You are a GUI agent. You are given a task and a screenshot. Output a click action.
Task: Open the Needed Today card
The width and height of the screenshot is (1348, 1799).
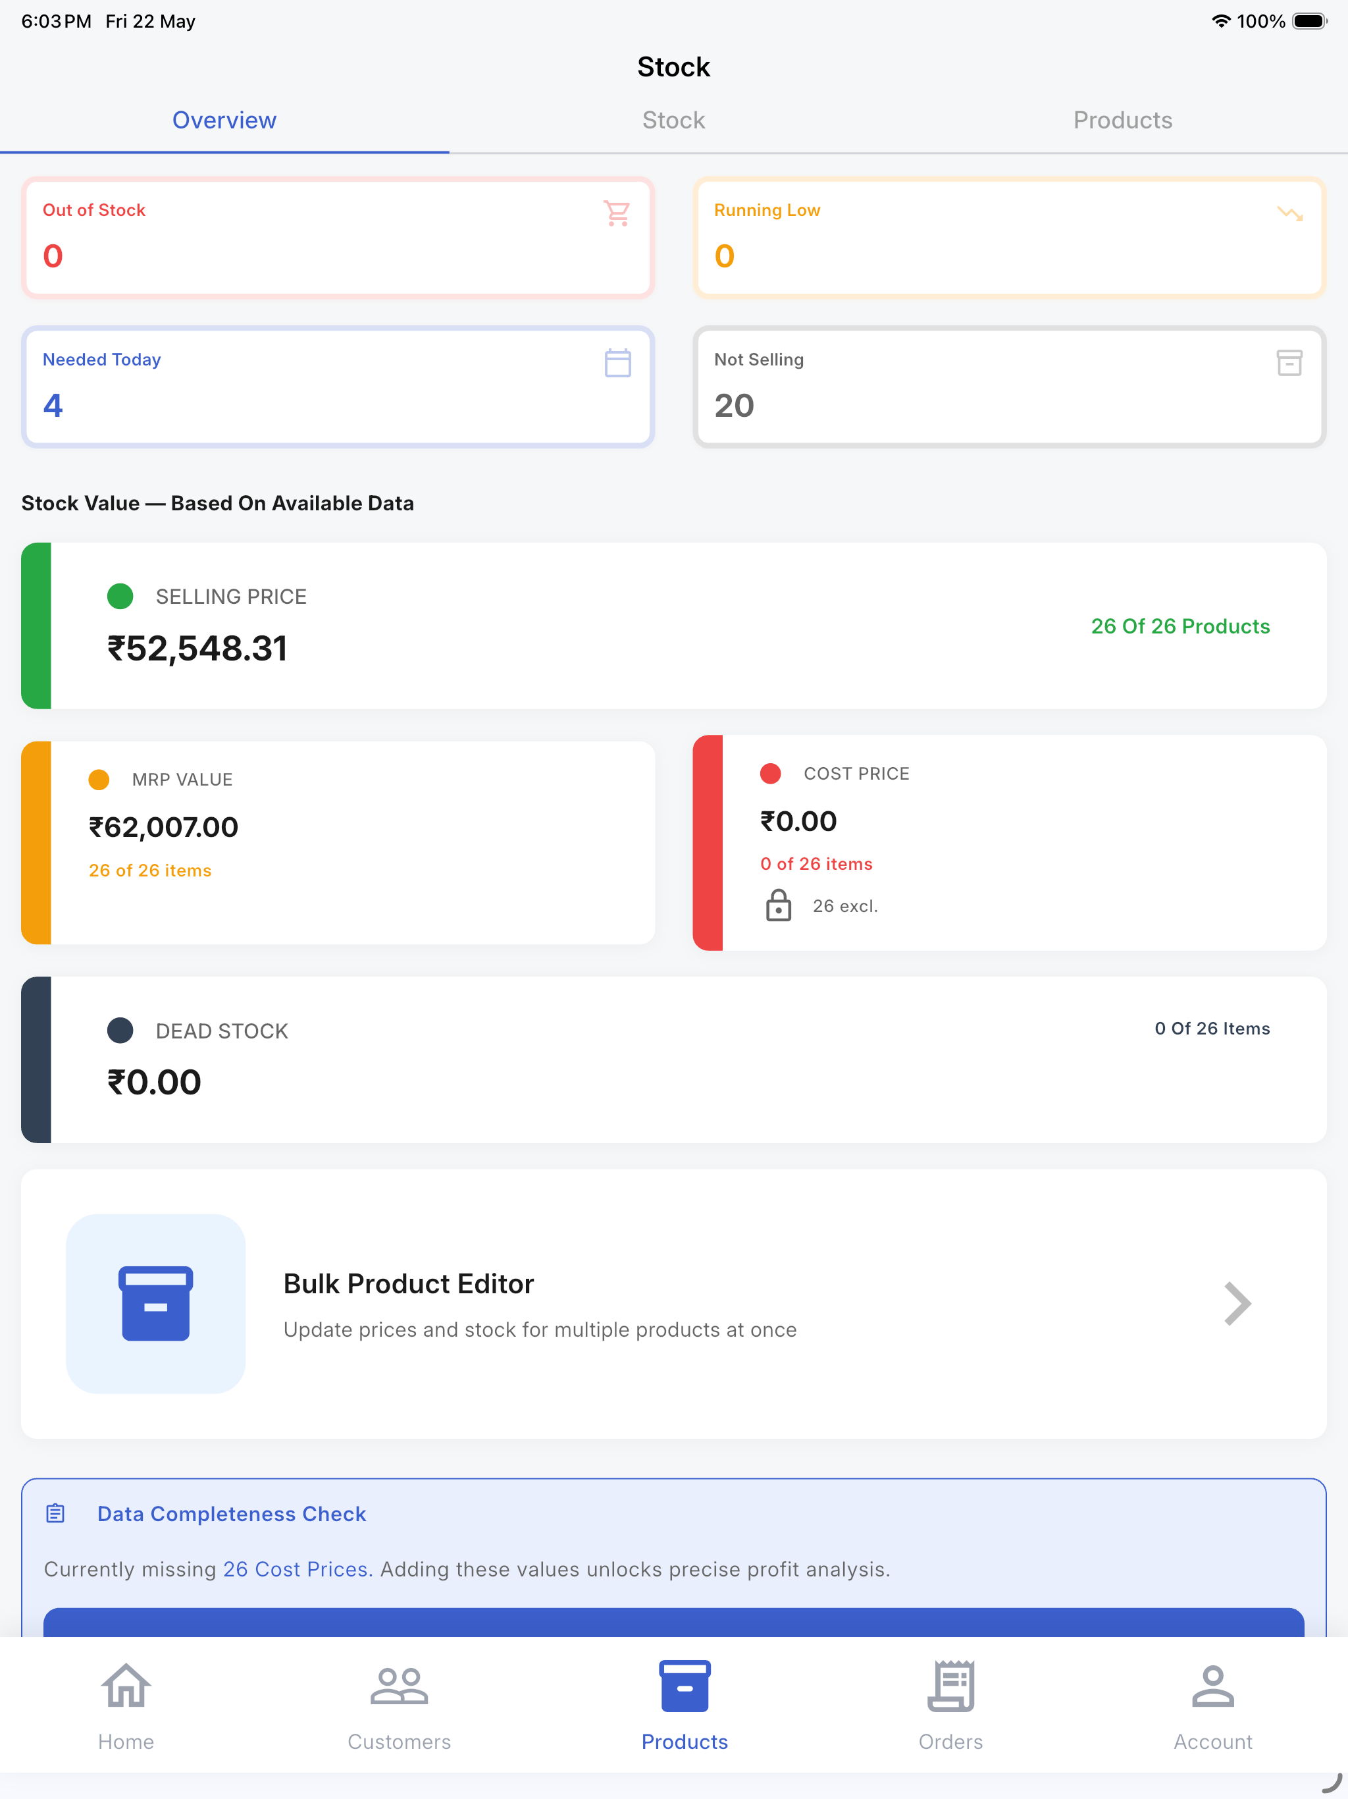pyautogui.click(x=338, y=387)
